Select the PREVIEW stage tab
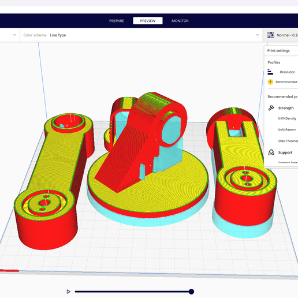This screenshot has height=298, width=298. click(148, 21)
